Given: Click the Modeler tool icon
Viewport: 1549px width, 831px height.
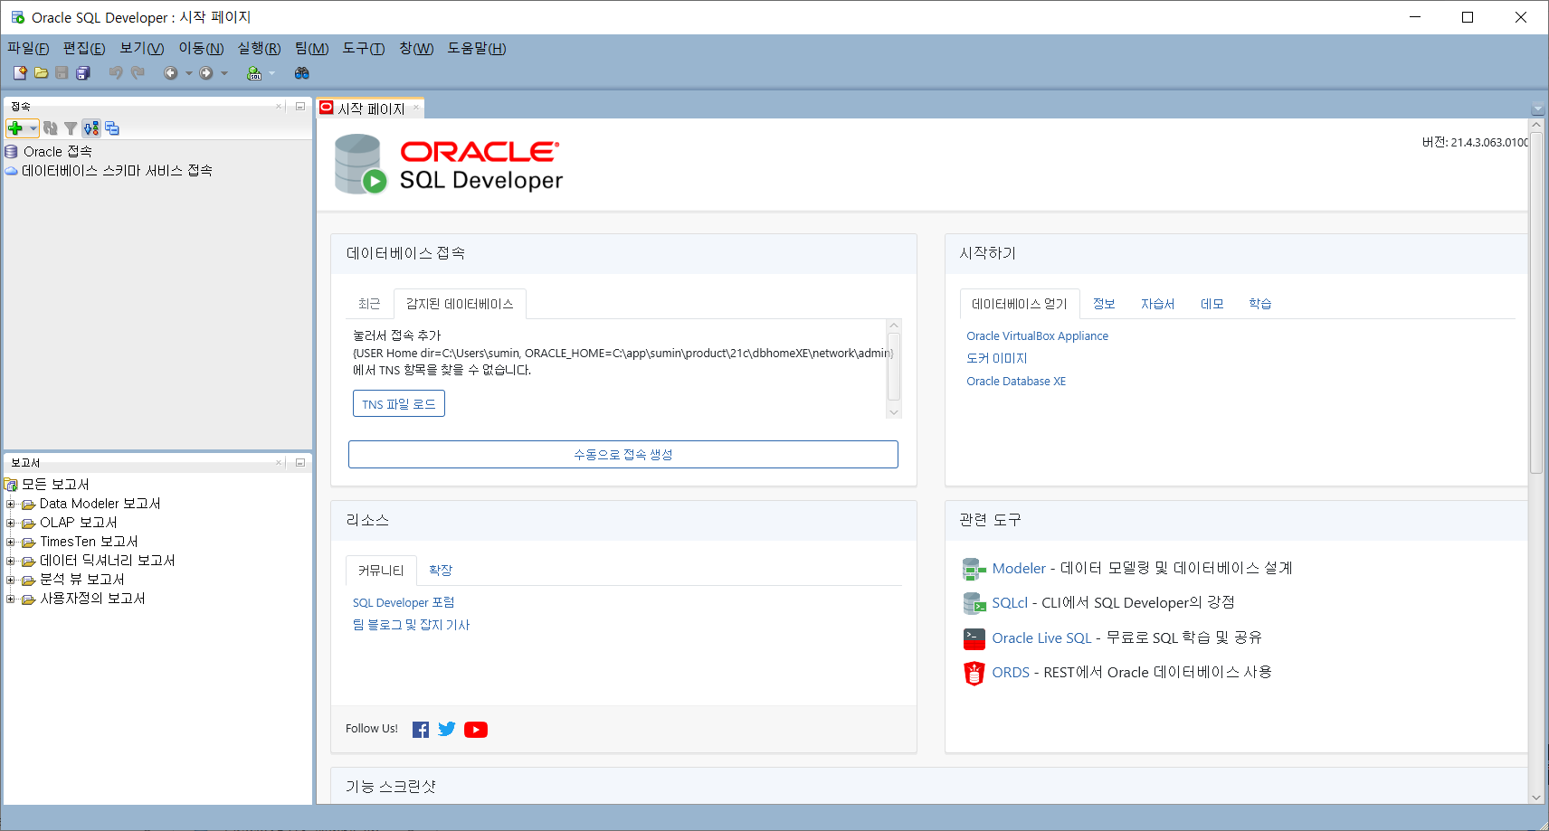Looking at the screenshot, I should click(x=974, y=569).
